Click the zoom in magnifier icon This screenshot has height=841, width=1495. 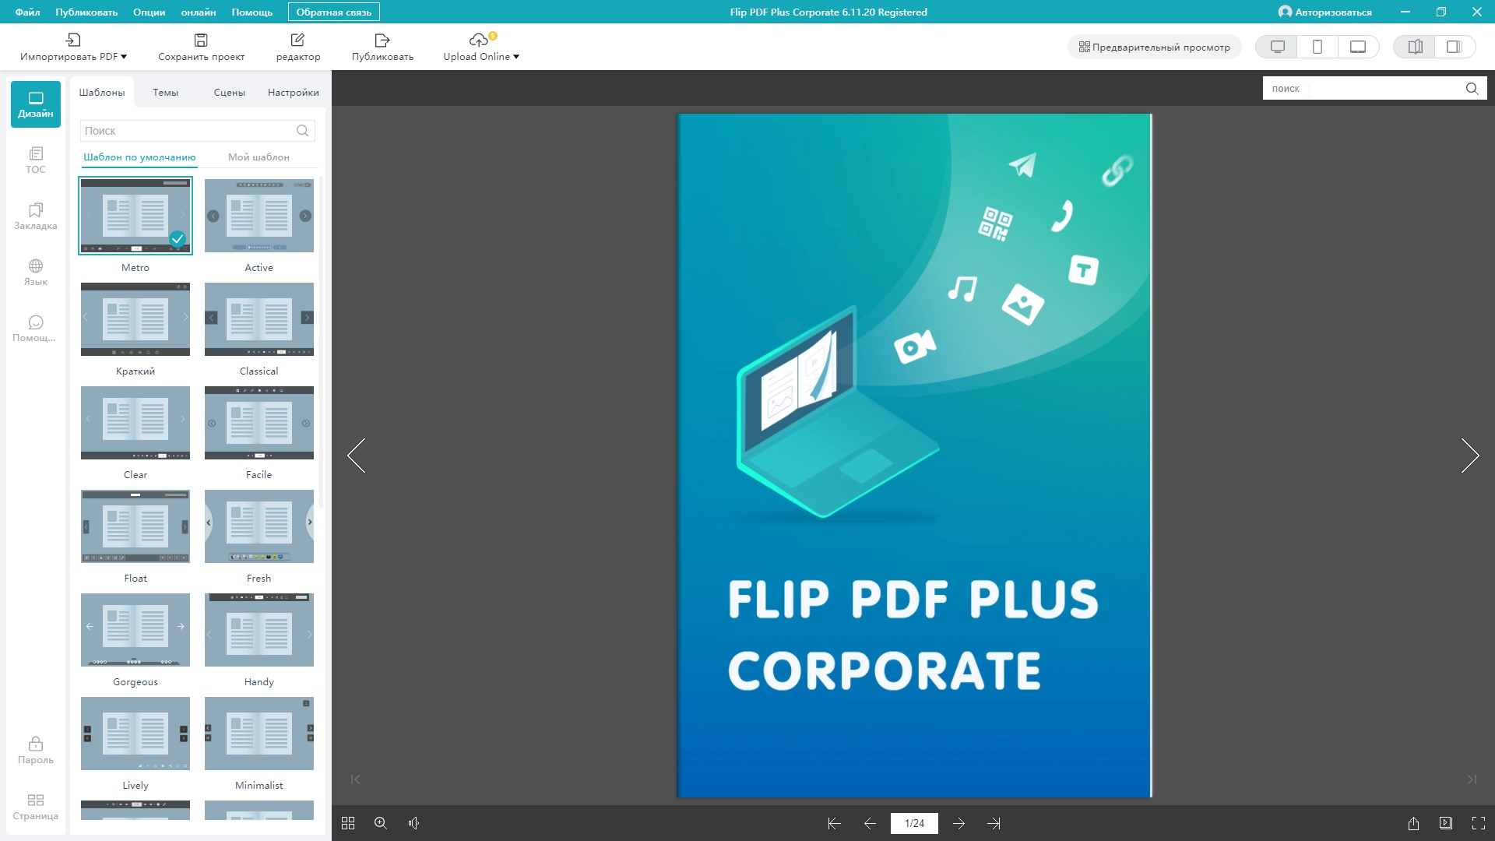[381, 823]
